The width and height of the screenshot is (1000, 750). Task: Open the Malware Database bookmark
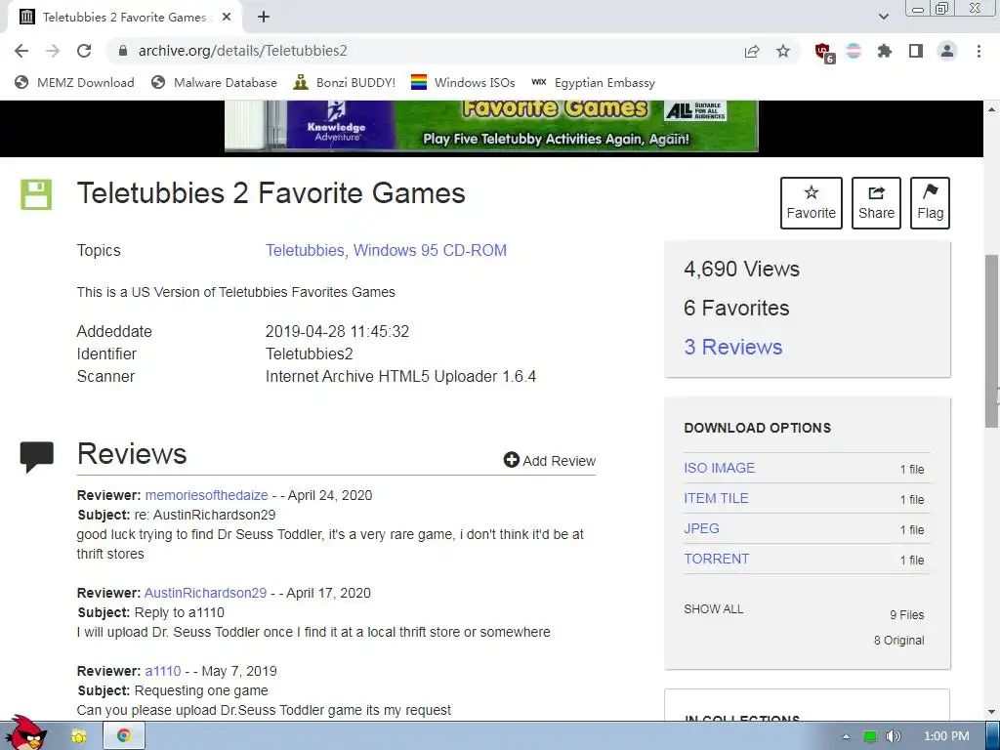tap(214, 82)
